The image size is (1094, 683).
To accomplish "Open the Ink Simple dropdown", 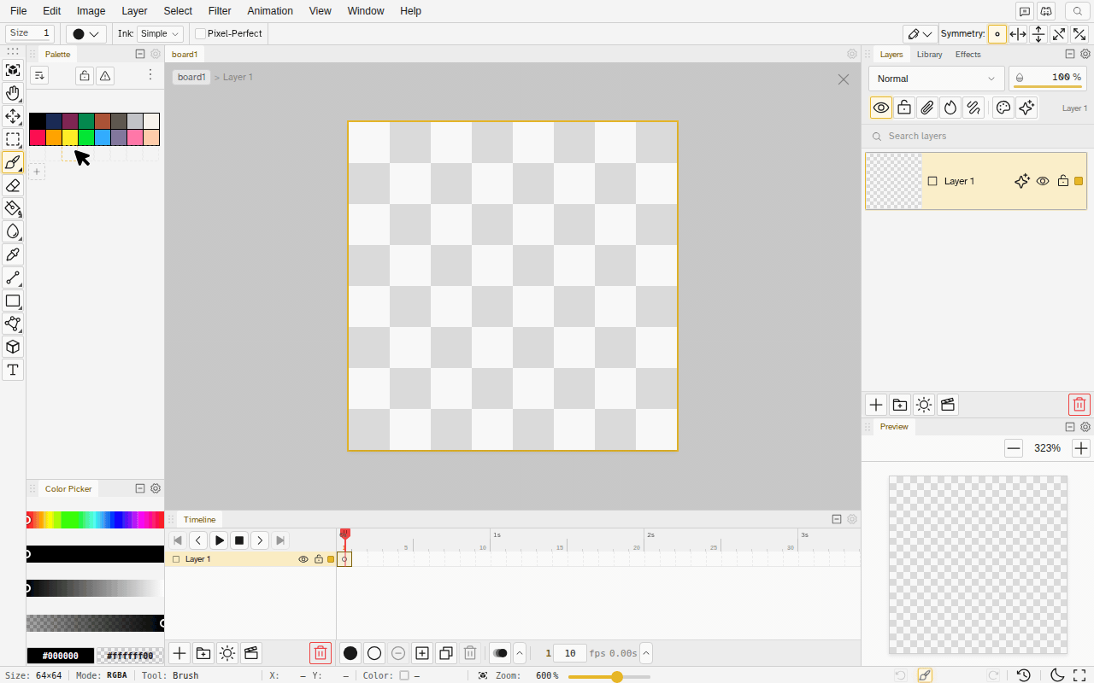I will click(x=160, y=33).
